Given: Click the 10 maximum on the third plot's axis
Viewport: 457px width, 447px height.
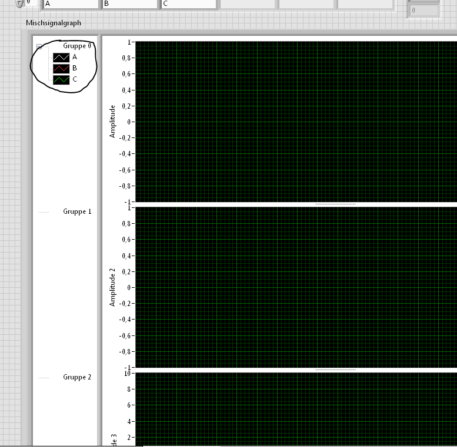Looking at the screenshot, I should pyautogui.click(x=128, y=374).
